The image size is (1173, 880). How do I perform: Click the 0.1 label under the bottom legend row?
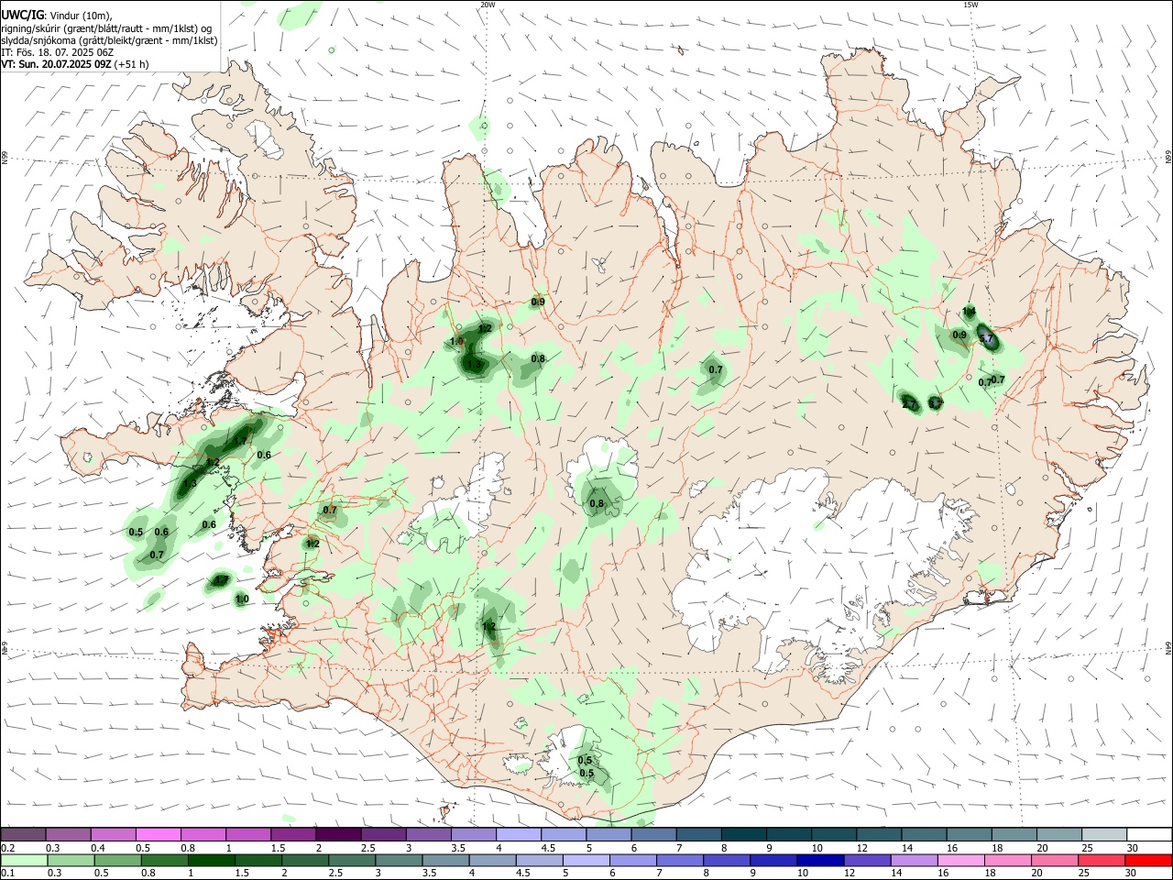[7, 874]
